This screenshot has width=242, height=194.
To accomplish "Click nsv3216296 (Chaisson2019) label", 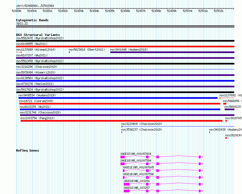I will pyautogui.click(x=37, y=67).
